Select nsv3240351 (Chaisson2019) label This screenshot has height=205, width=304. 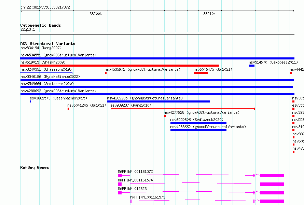click(x=46, y=69)
